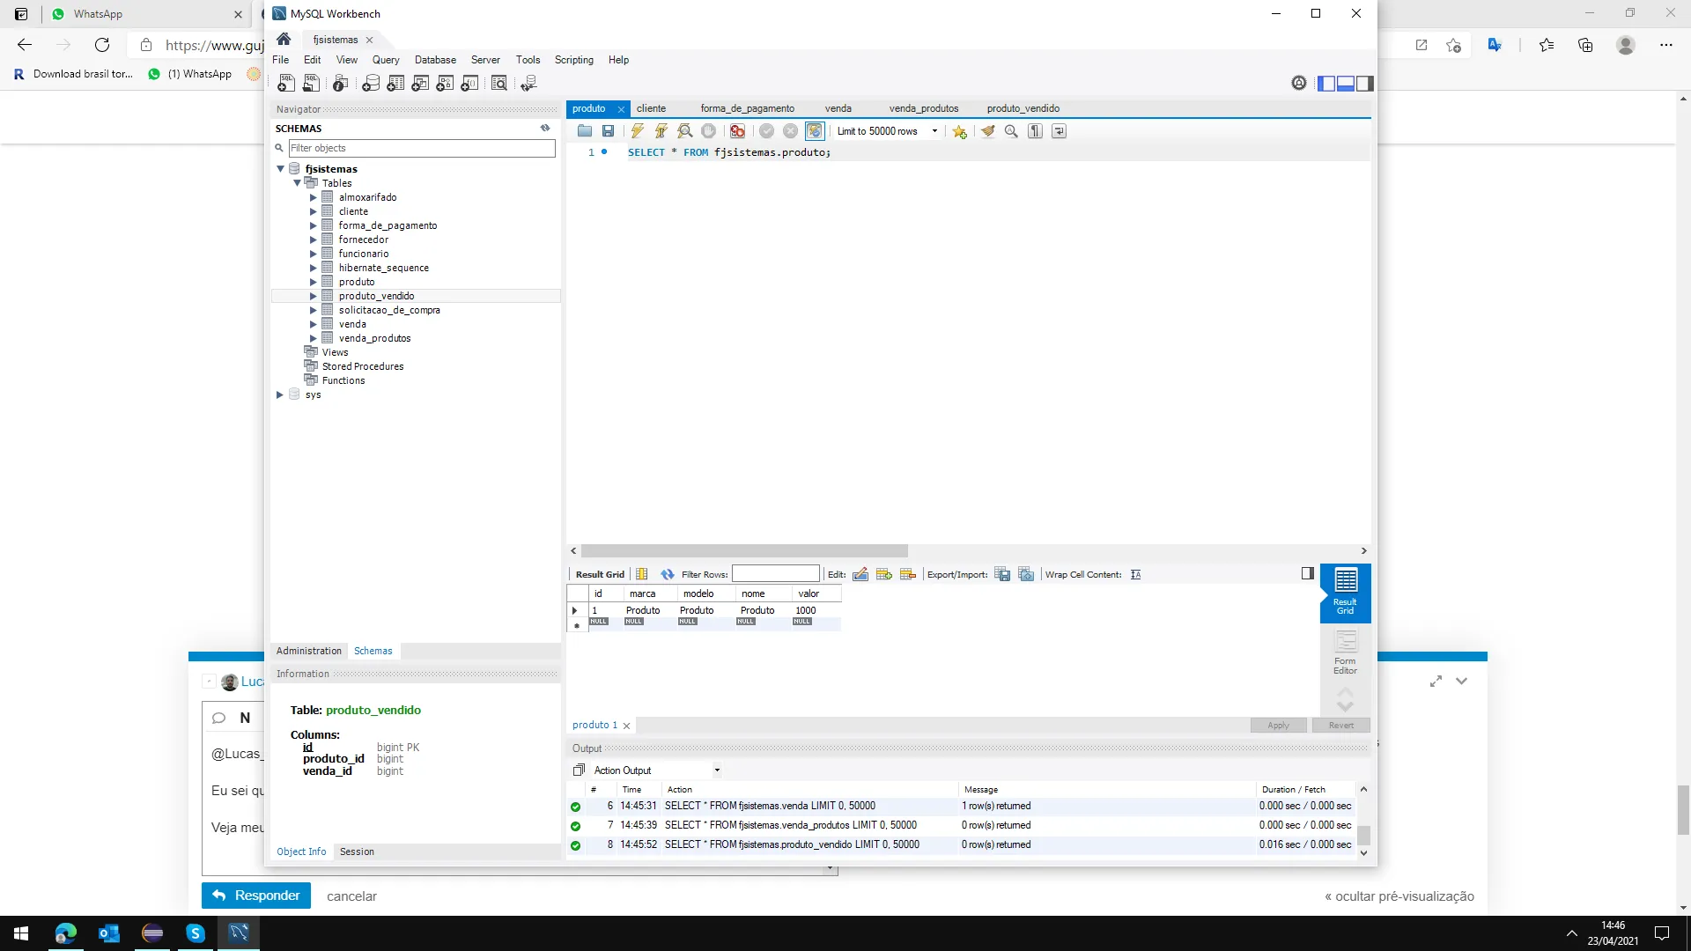Refresh the result grid data
The height and width of the screenshot is (951, 1691).
point(667,574)
